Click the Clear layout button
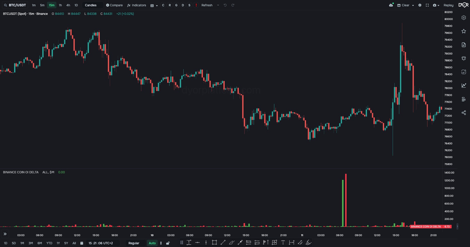470x247 pixels. [403, 5]
